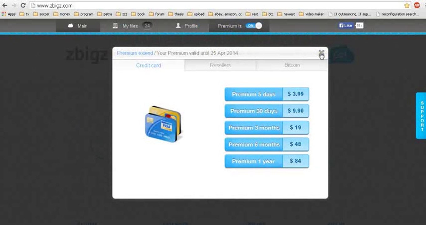Choose the Premium 5 days plan

tap(254, 94)
